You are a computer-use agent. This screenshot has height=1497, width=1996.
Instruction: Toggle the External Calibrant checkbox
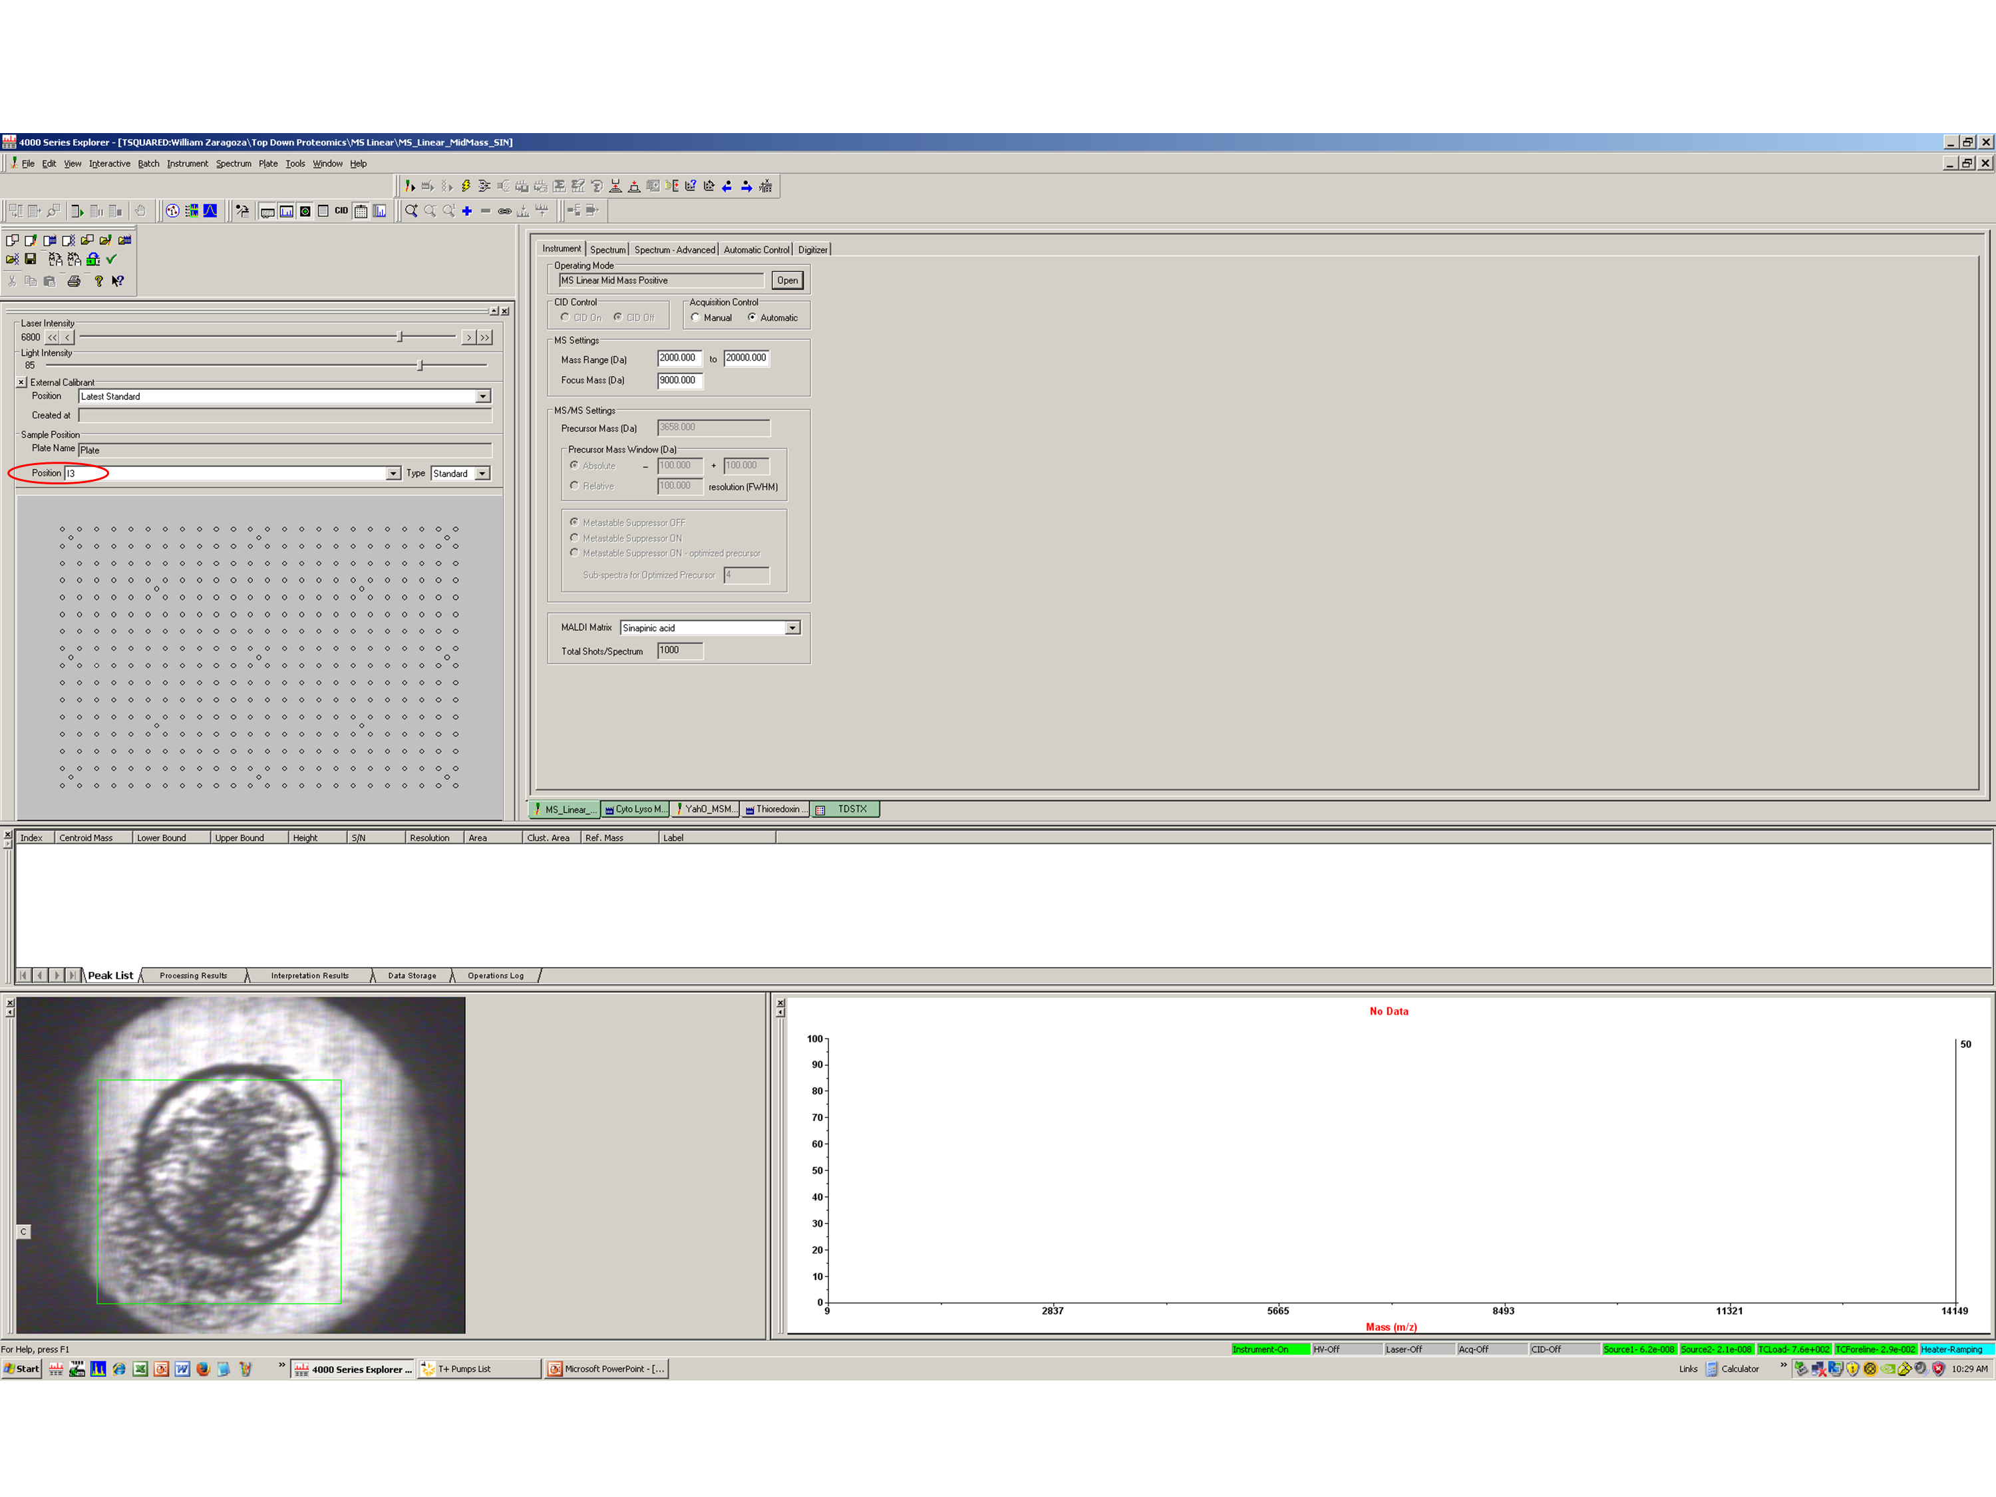[x=22, y=383]
